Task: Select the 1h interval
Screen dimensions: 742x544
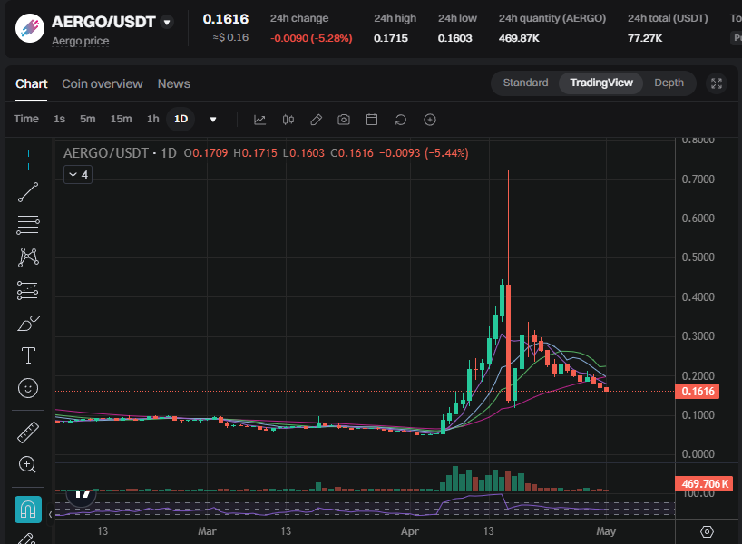Action: click(x=153, y=119)
